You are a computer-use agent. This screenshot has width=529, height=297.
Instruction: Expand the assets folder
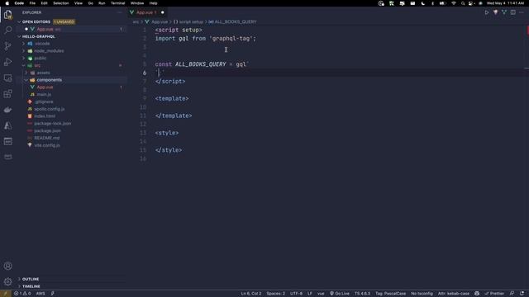coord(43,73)
